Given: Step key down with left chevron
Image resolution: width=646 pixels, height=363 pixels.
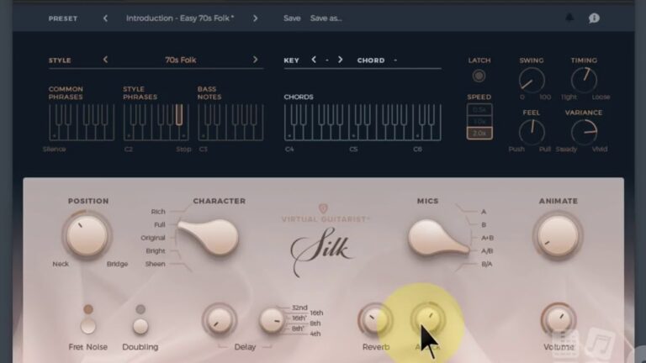Looking at the screenshot, I should point(314,60).
